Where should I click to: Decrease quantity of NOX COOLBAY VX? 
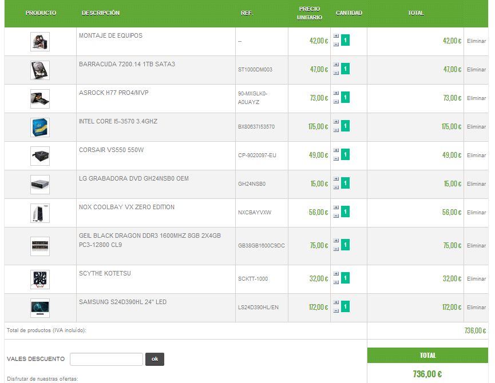click(336, 216)
